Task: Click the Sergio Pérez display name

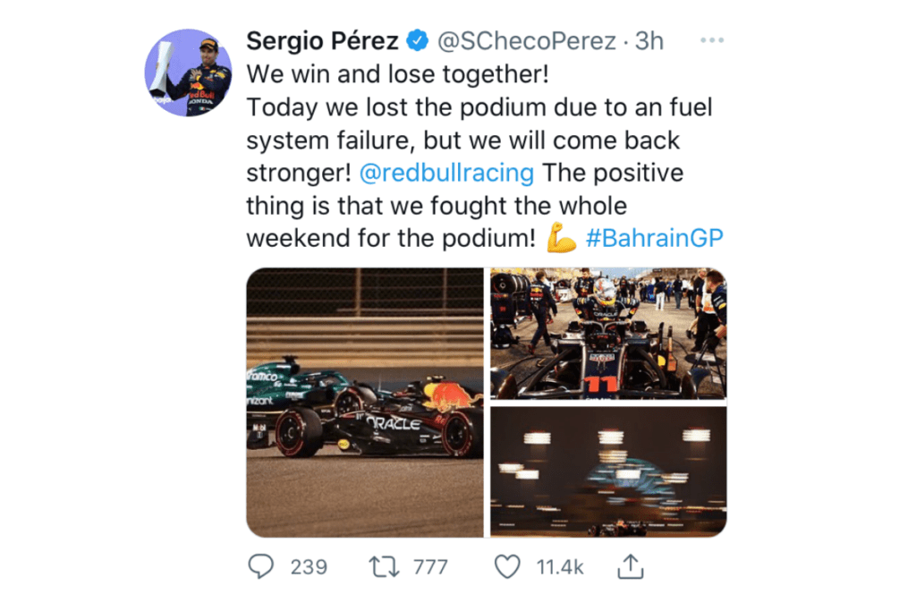Action: click(x=322, y=41)
